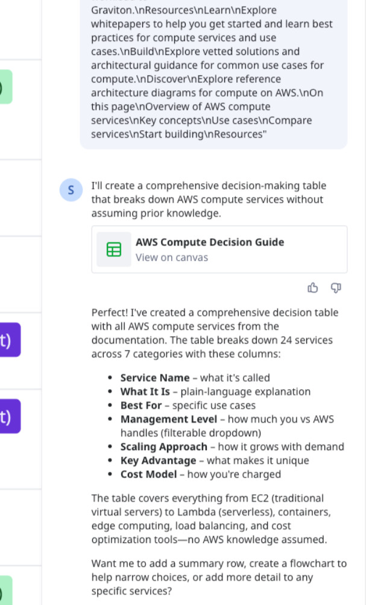Viewport: 366px width, 605px height.
Task: Click the "S" assistant avatar
Action: click(71, 190)
